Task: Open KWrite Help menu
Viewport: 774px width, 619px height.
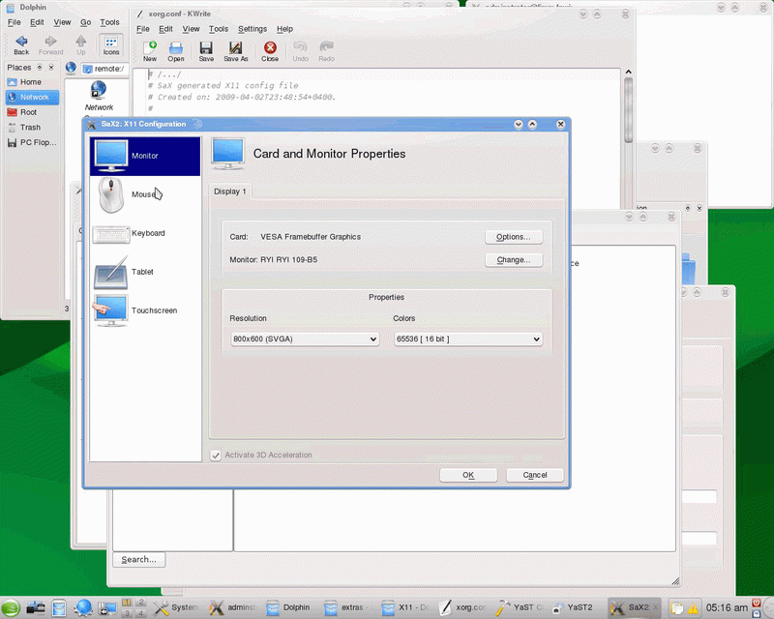Action: pyautogui.click(x=284, y=29)
